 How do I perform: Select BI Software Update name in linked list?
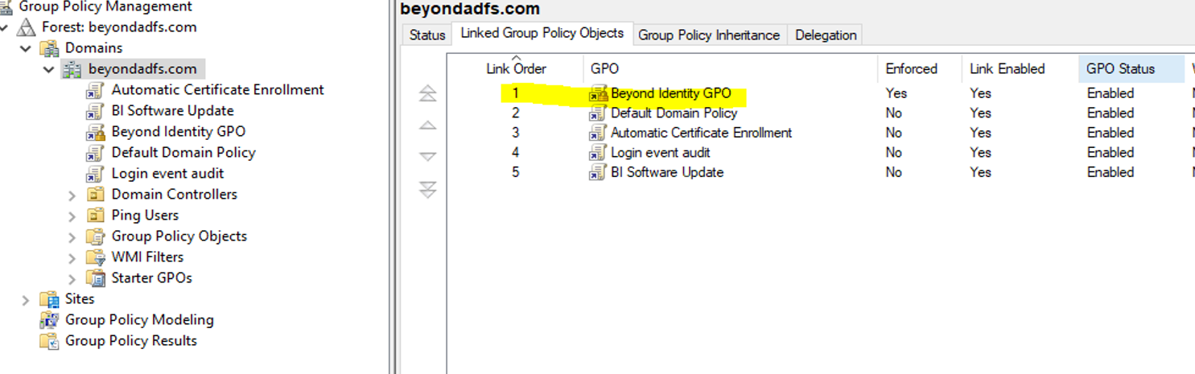[667, 172]
